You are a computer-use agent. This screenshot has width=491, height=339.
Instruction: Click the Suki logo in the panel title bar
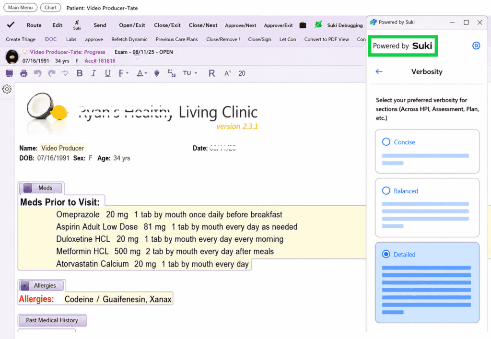373,22
